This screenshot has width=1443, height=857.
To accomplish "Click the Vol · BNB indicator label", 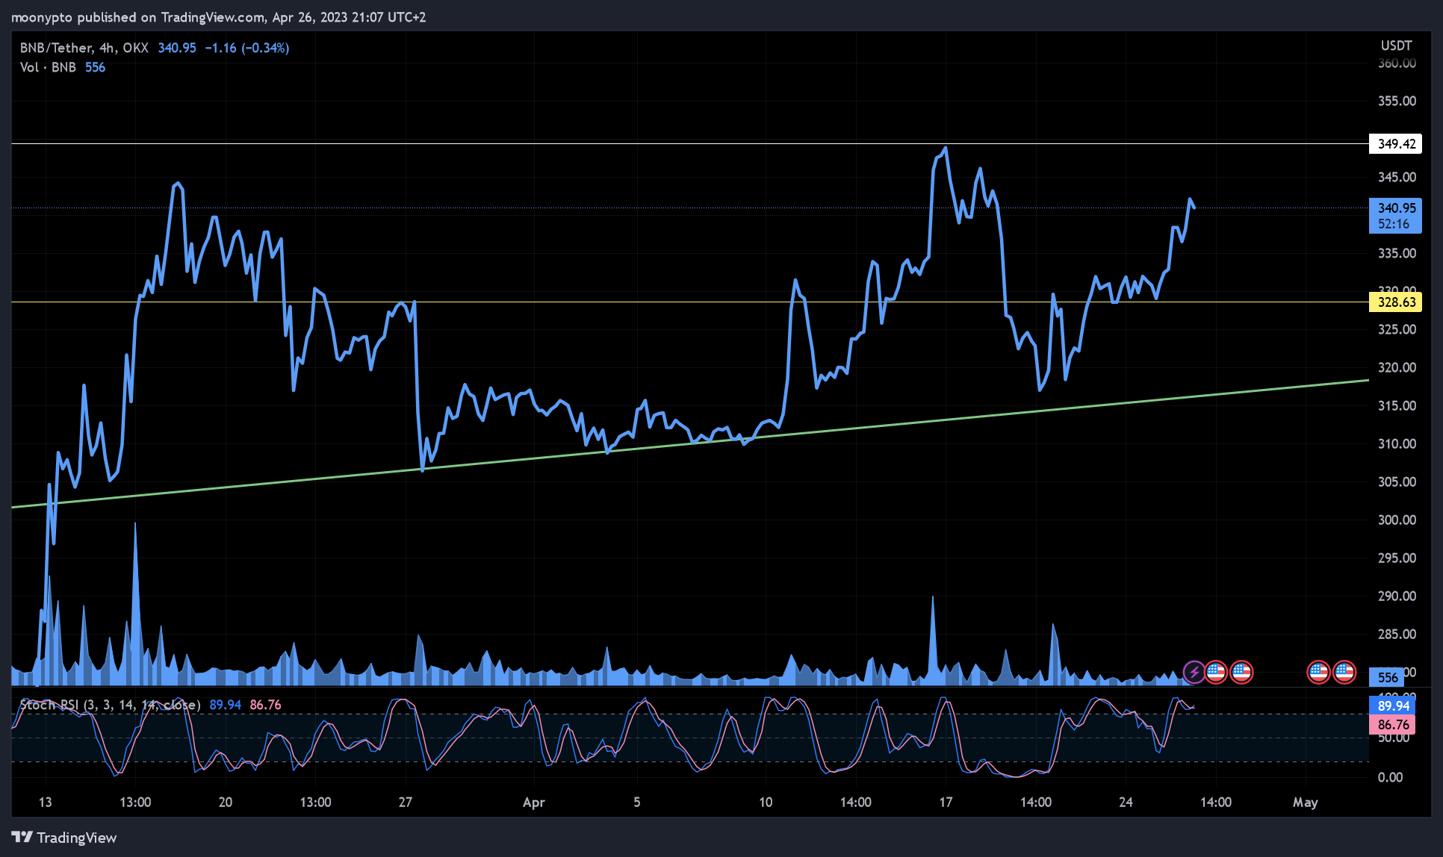I will tap(48, 67).
